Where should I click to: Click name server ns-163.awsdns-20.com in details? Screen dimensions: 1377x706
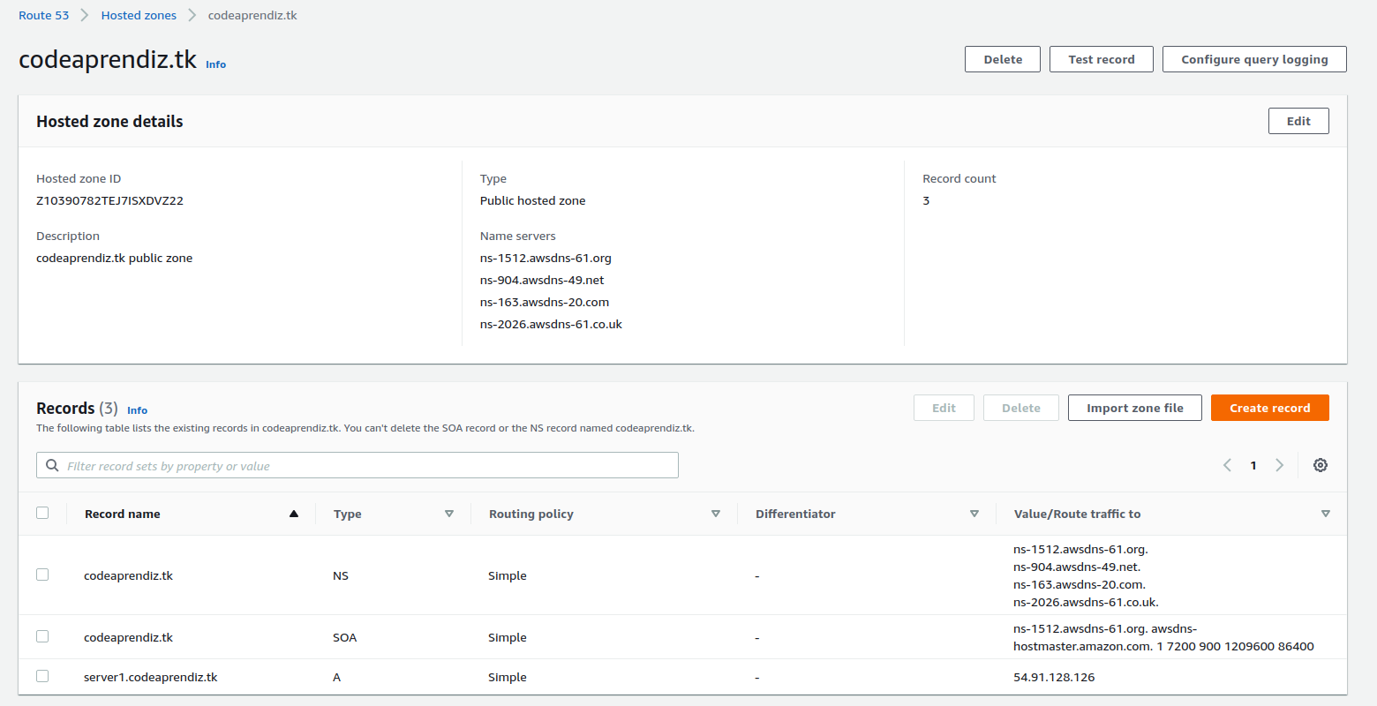pos(545,302)
